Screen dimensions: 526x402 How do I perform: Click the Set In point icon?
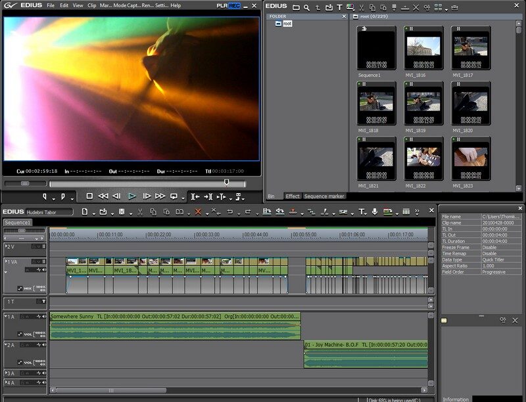pos(45,196)
